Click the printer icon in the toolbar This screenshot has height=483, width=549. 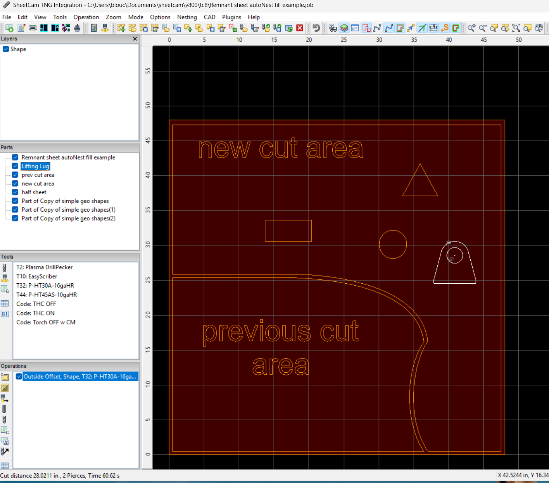coord(33,28)
